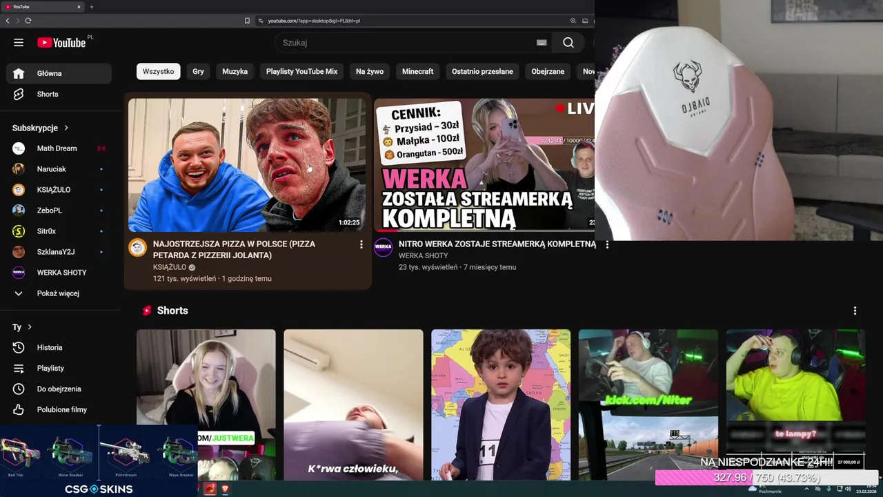Select the Gry filter chip
This screenshot has width=883, height=497.
pos(198,71)
